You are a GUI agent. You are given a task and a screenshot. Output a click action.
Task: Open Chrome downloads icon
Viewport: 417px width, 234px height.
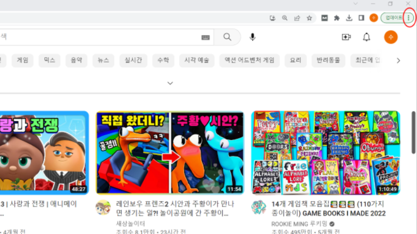(349, 18)
